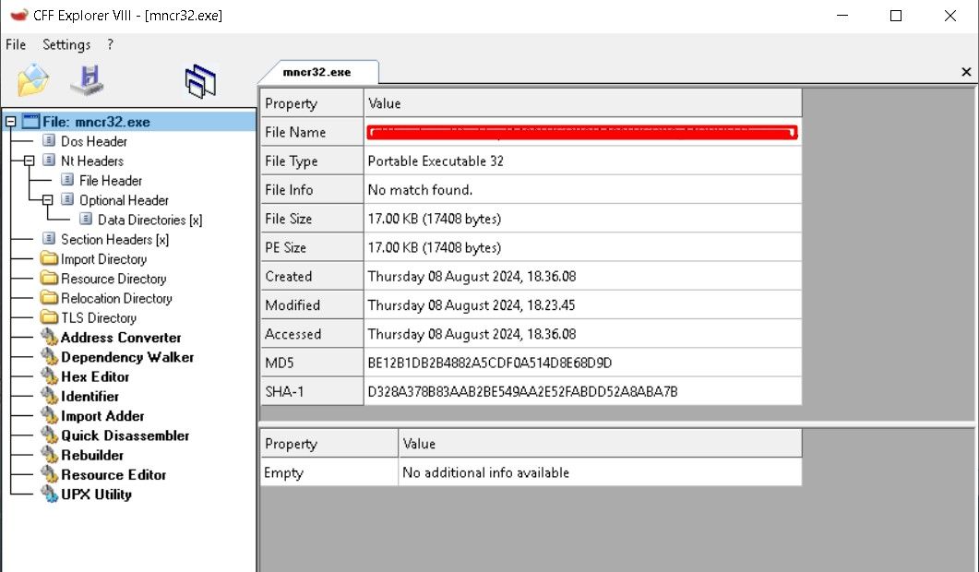Click the File Size value cell
The image size is (979, 572).
click(x=582, y=219)
